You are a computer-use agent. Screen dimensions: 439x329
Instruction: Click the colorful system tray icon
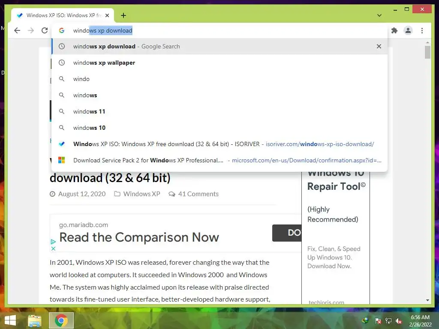365,320
